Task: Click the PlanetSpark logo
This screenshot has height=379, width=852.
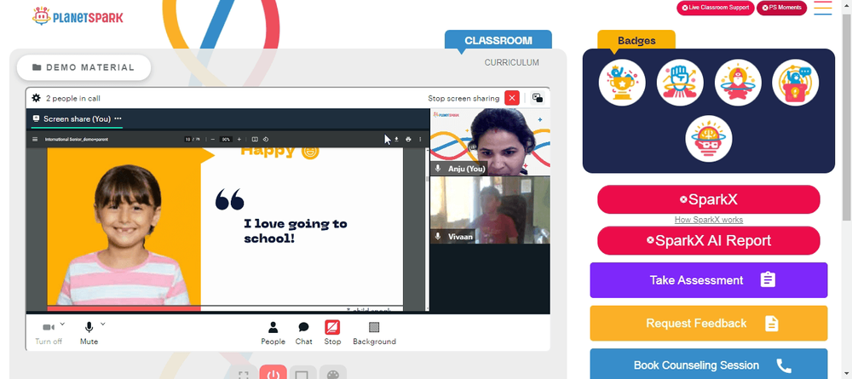Action: point(78,17)
